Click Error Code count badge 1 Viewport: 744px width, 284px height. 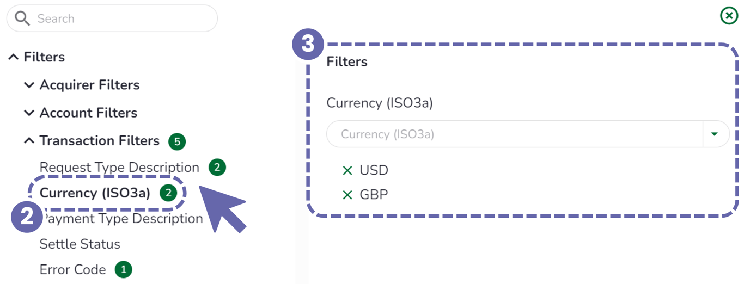tap(123, 269)
